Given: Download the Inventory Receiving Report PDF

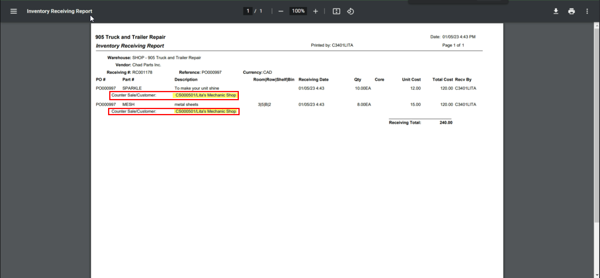Looking at the screenshot, I should point(556,11).
